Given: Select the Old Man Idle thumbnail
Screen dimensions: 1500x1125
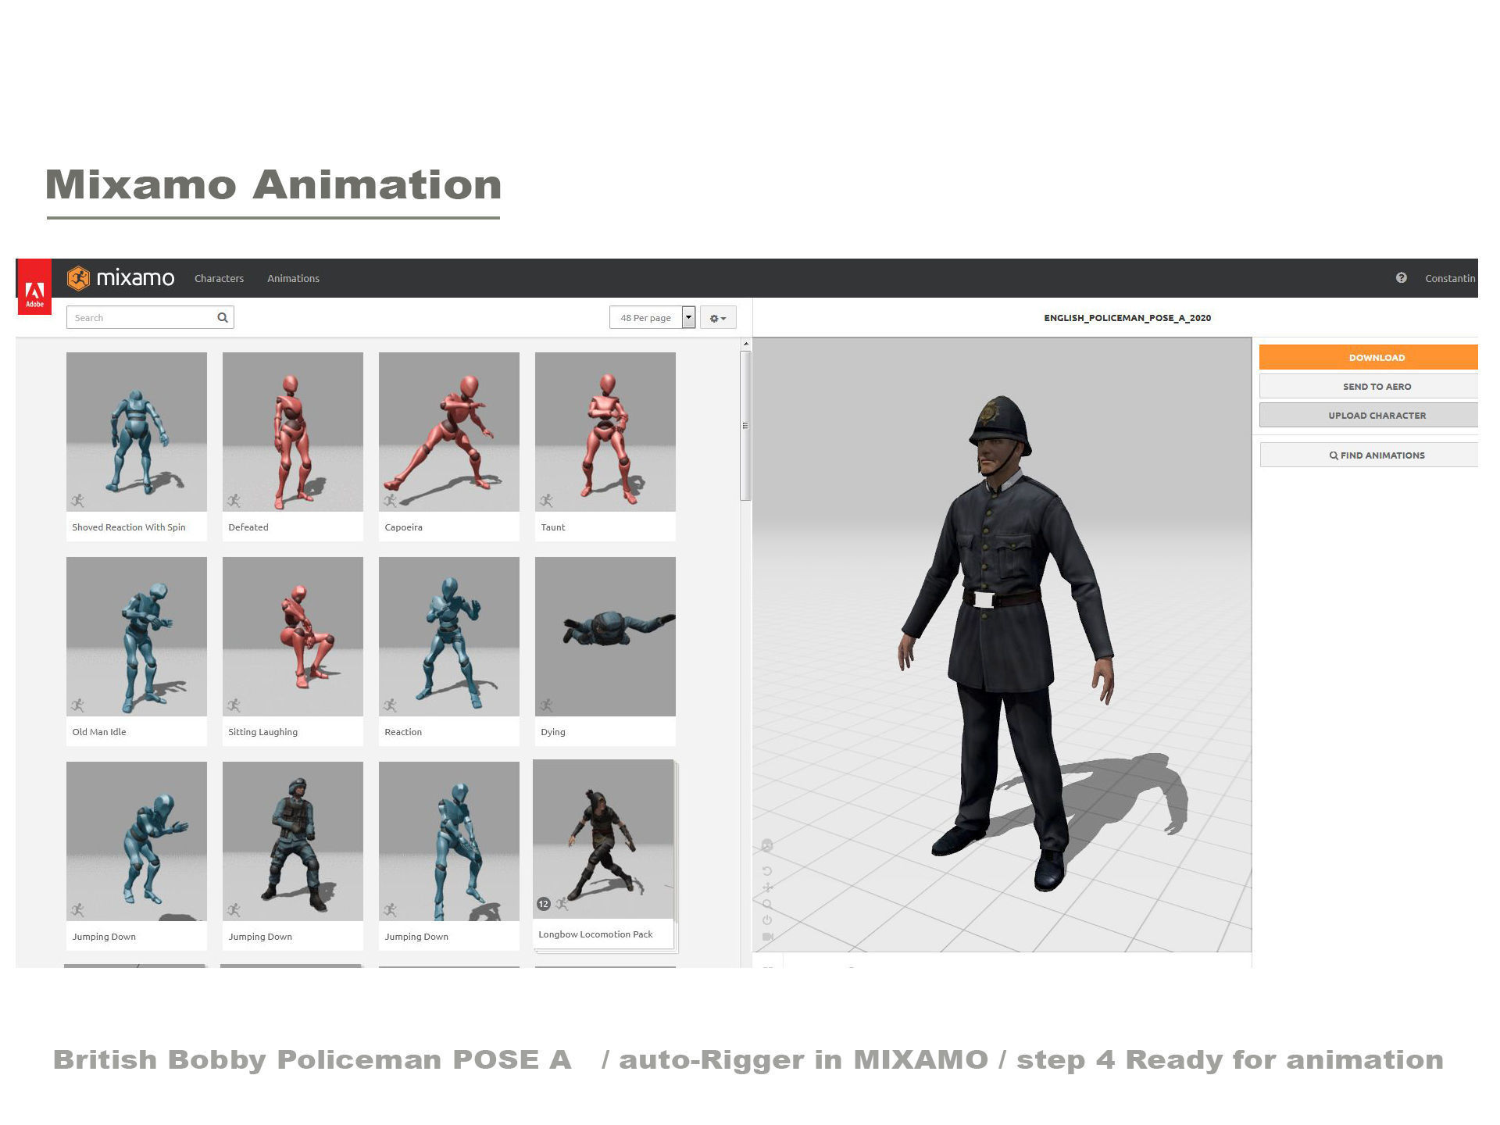Looking at the screenshot, I should (137, 637).
